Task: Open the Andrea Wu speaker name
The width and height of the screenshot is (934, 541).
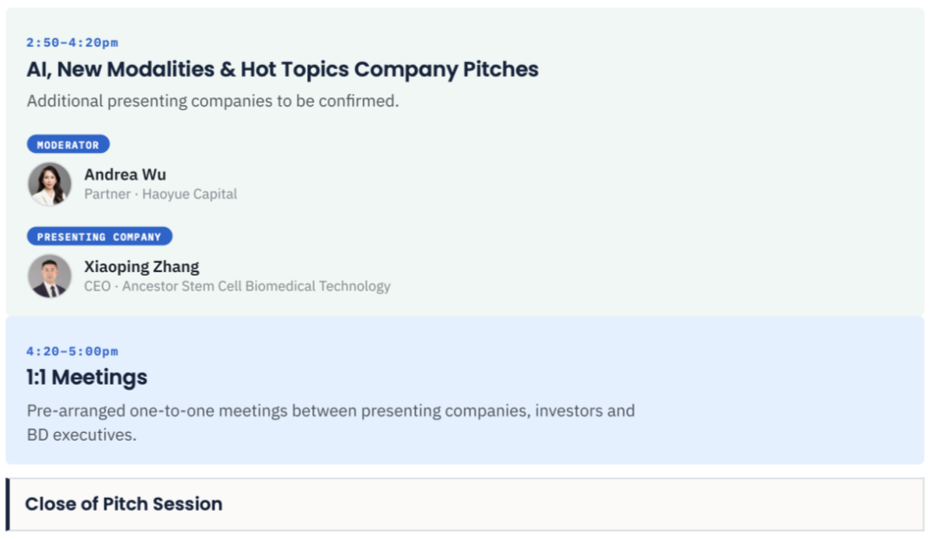Action: [x=125, y=175]
